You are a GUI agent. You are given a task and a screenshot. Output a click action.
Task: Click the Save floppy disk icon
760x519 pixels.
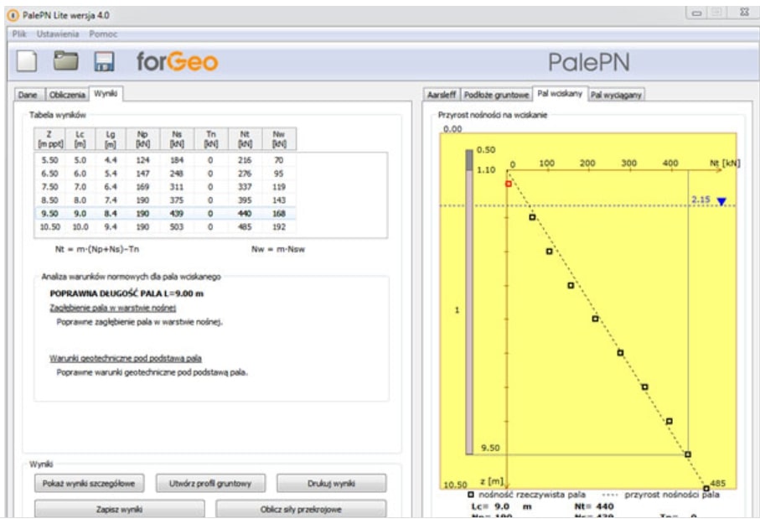tap(104, 63)
